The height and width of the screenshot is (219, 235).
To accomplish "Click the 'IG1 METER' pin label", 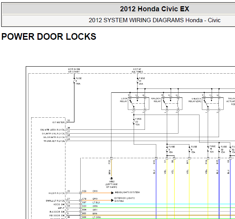I will [x=58, y=122].
